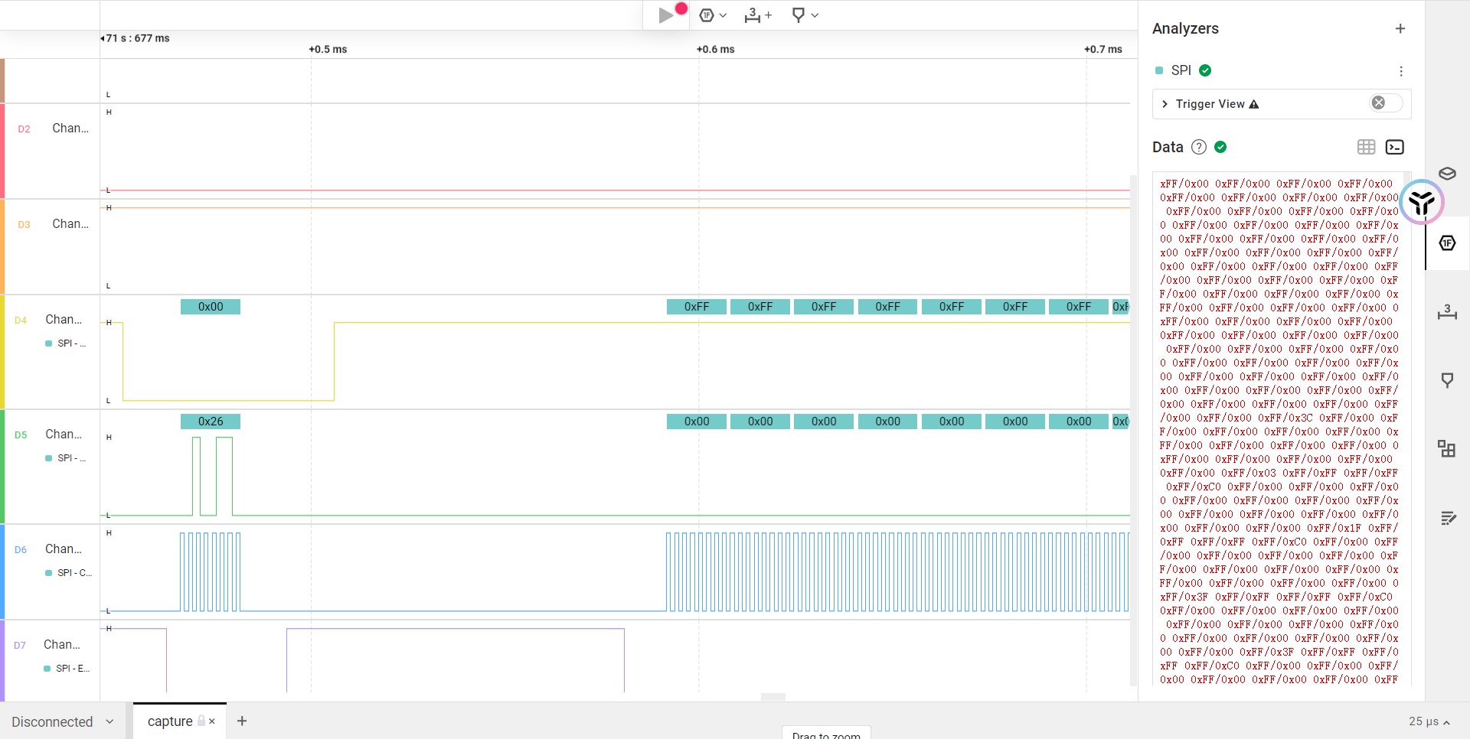This screenshot has height=739, width=1470.
Task: Open the device settings sidebar icon
Action: tap(1446, 174)
